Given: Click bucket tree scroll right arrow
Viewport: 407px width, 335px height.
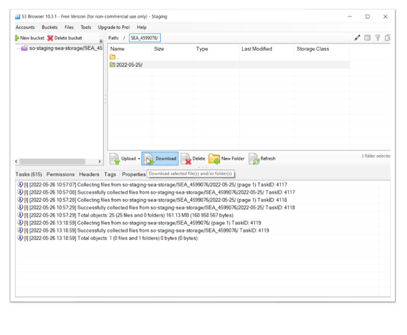Looking at the screenshot, I should (100, 161).
